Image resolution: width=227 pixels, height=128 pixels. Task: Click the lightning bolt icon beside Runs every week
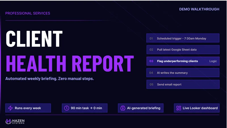click(10, 108)
